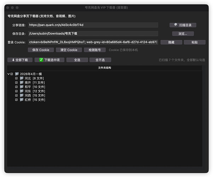Click the 和平 folder icon
Viewport: 213px width, 177px height.
point(22,87)
